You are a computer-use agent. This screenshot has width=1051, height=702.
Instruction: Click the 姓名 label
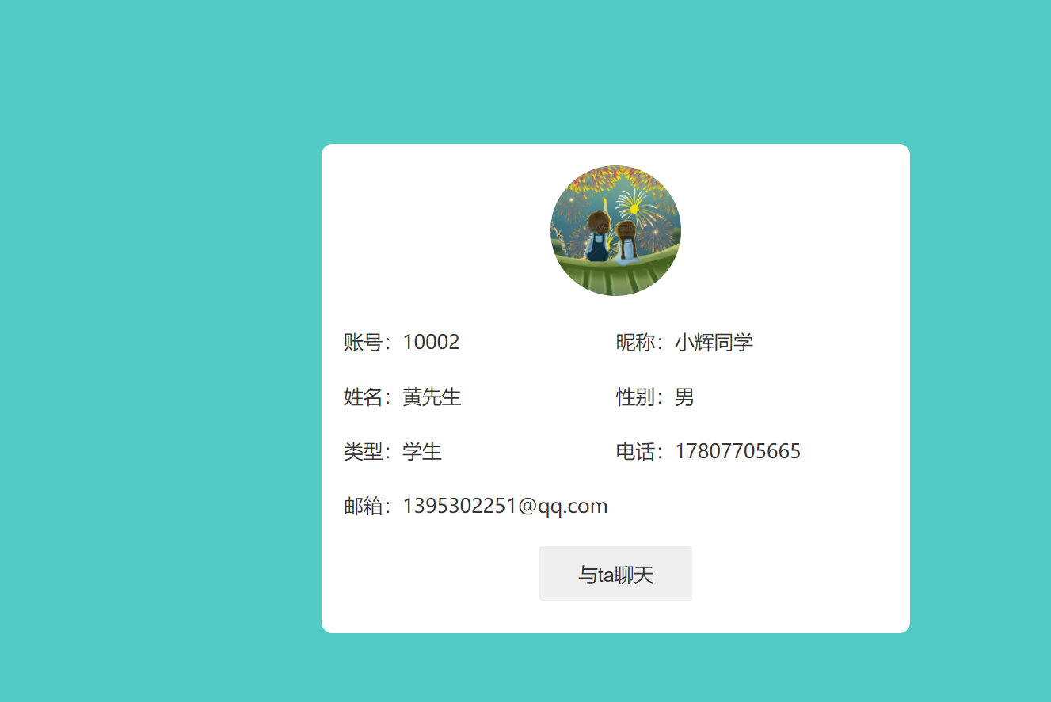point(362,397)
